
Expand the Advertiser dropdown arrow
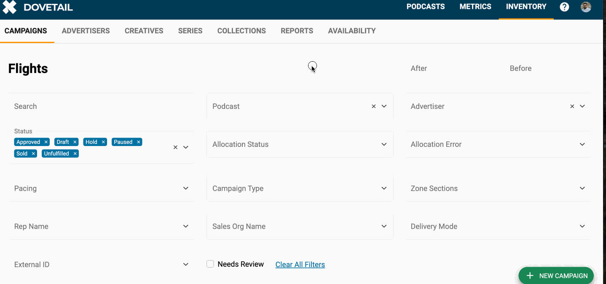point(582,106)
